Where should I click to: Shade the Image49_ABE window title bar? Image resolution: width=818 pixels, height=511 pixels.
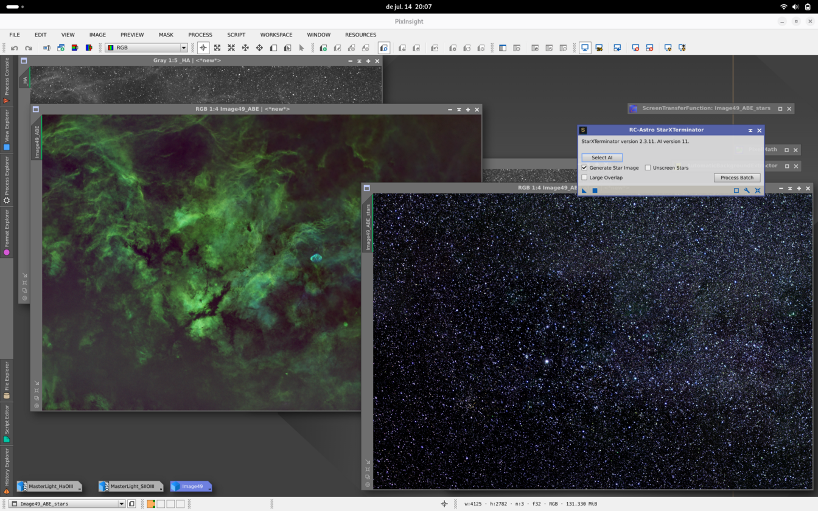pyautogui.click(x=459, y=109)
